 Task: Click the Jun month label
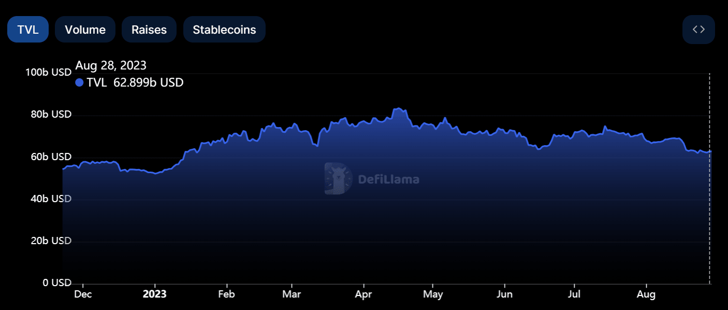point(505,294)
